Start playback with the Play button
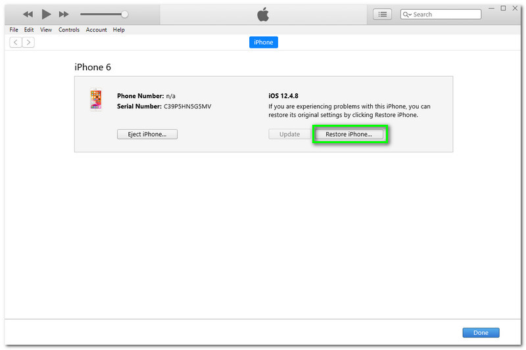Viewport: 526px width, 350px height. 46,14
